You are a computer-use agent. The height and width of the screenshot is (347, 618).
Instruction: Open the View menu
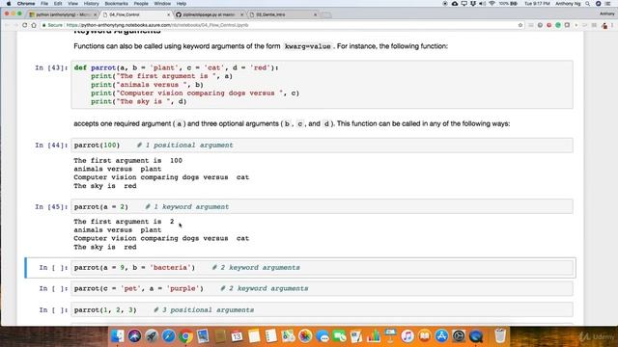(x=73, y=4)
